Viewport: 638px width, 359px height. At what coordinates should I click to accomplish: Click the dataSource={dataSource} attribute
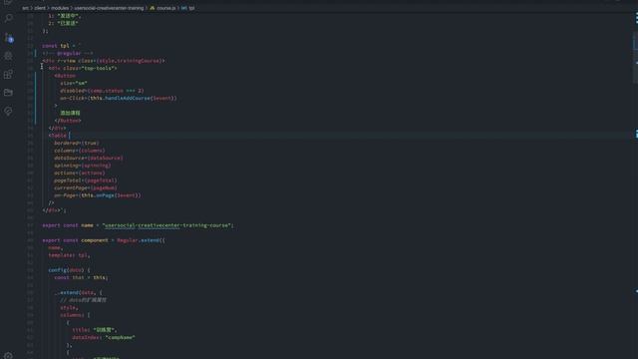coord(89,158)
